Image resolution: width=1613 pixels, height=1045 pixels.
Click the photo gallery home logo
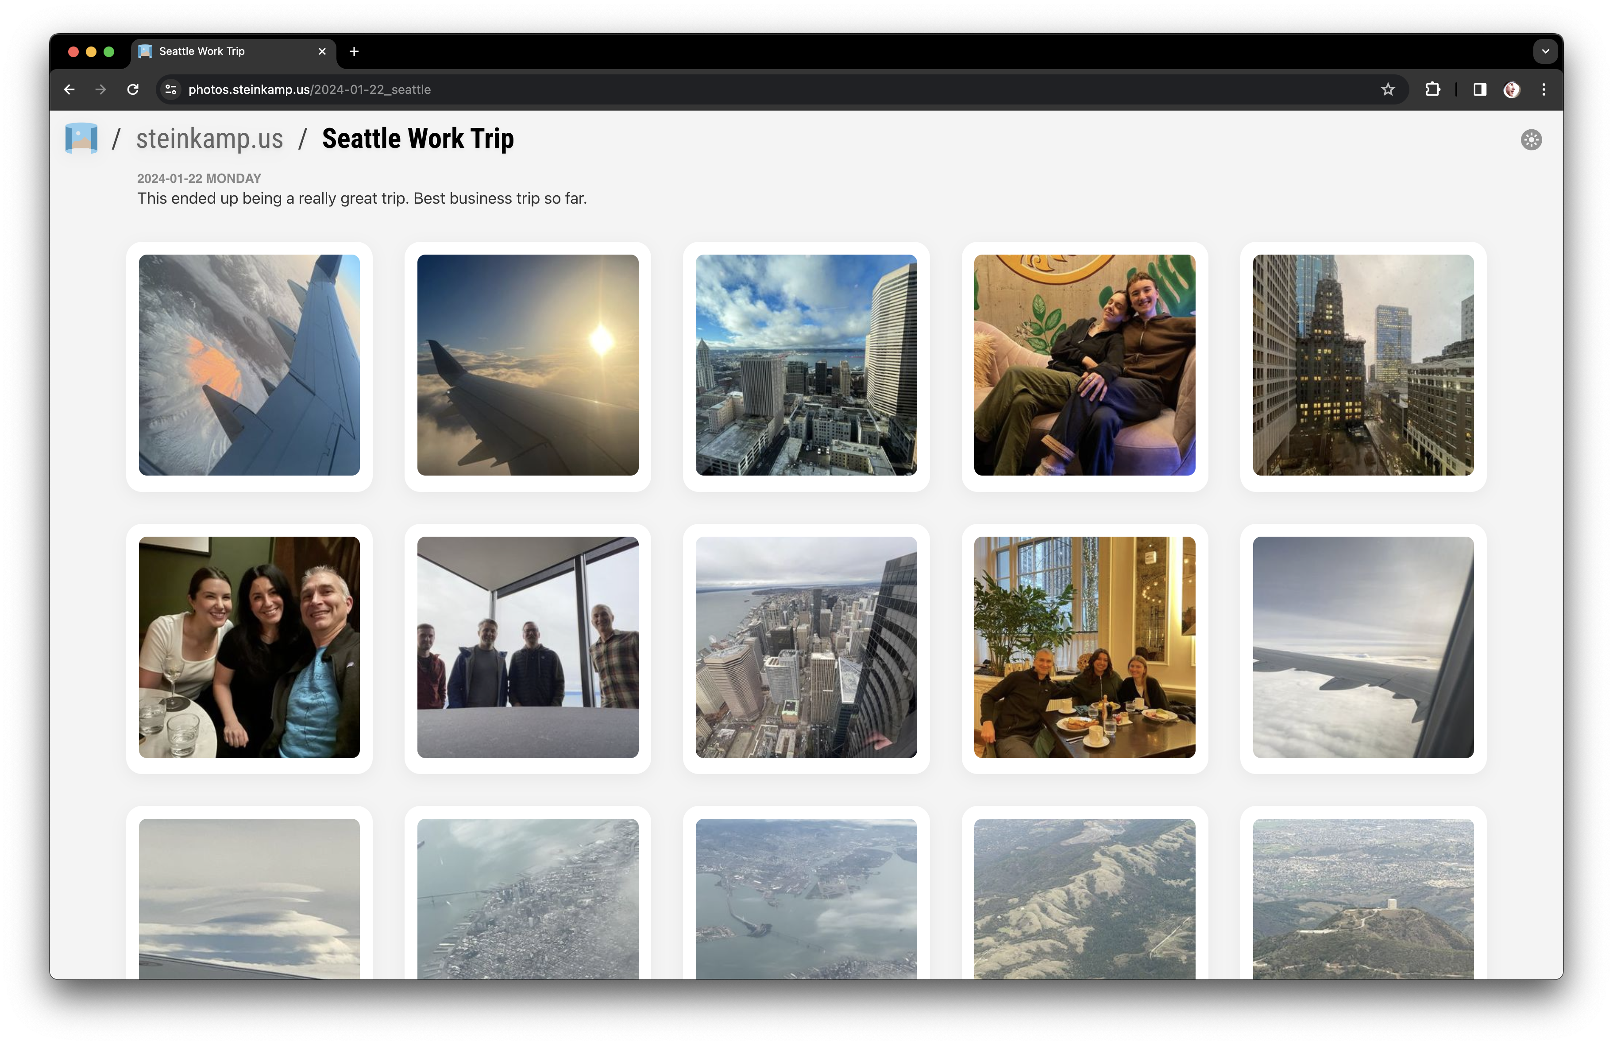(81, 138)
